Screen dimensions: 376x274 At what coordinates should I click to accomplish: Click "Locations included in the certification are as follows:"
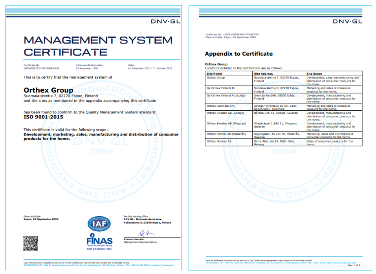(x=244, y=68)
